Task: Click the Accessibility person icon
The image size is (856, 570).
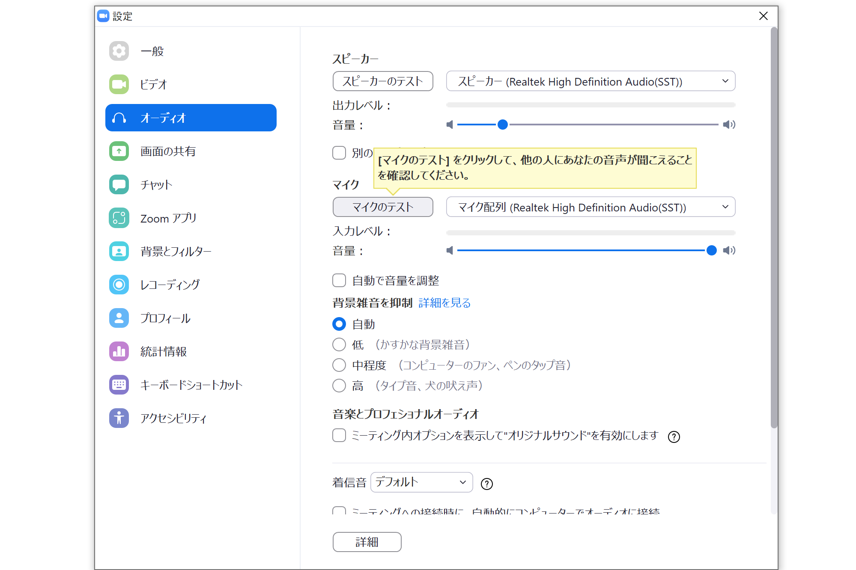Action: [x=119, y=418]
